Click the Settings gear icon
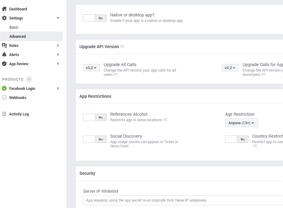 pos(4,18)
